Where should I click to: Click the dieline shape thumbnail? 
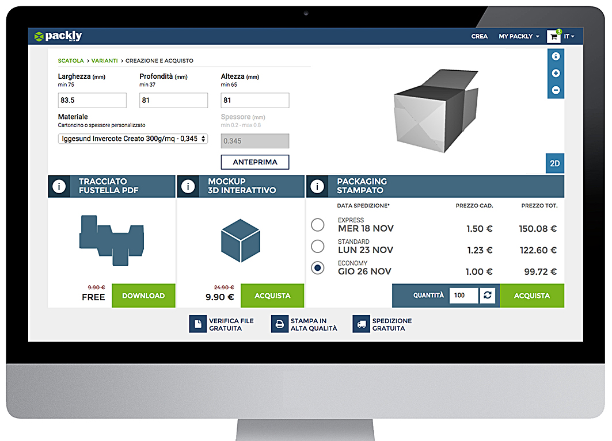coord(112,240)
